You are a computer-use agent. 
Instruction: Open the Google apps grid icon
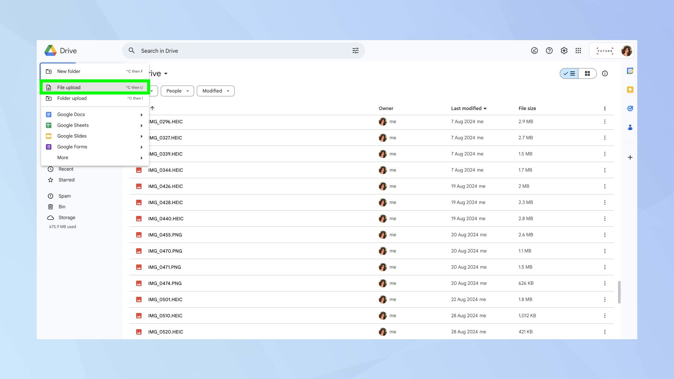click(578, 51)
